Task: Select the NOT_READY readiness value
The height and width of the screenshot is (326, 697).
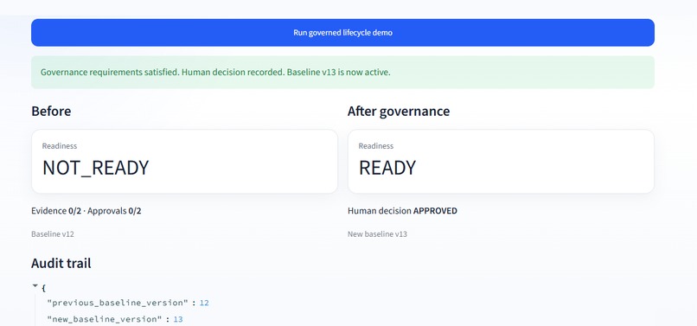Action: [x=96, y=168]
